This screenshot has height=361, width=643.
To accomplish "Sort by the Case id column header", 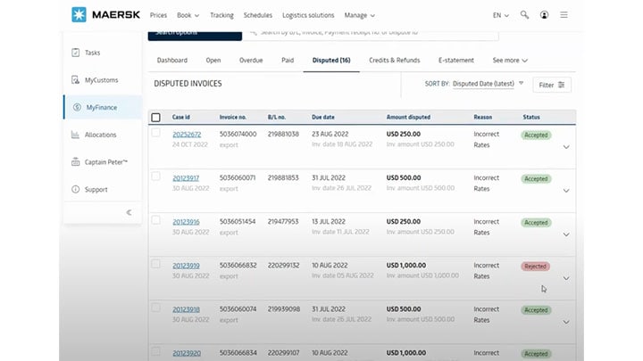I will click(x=180, y=117).
